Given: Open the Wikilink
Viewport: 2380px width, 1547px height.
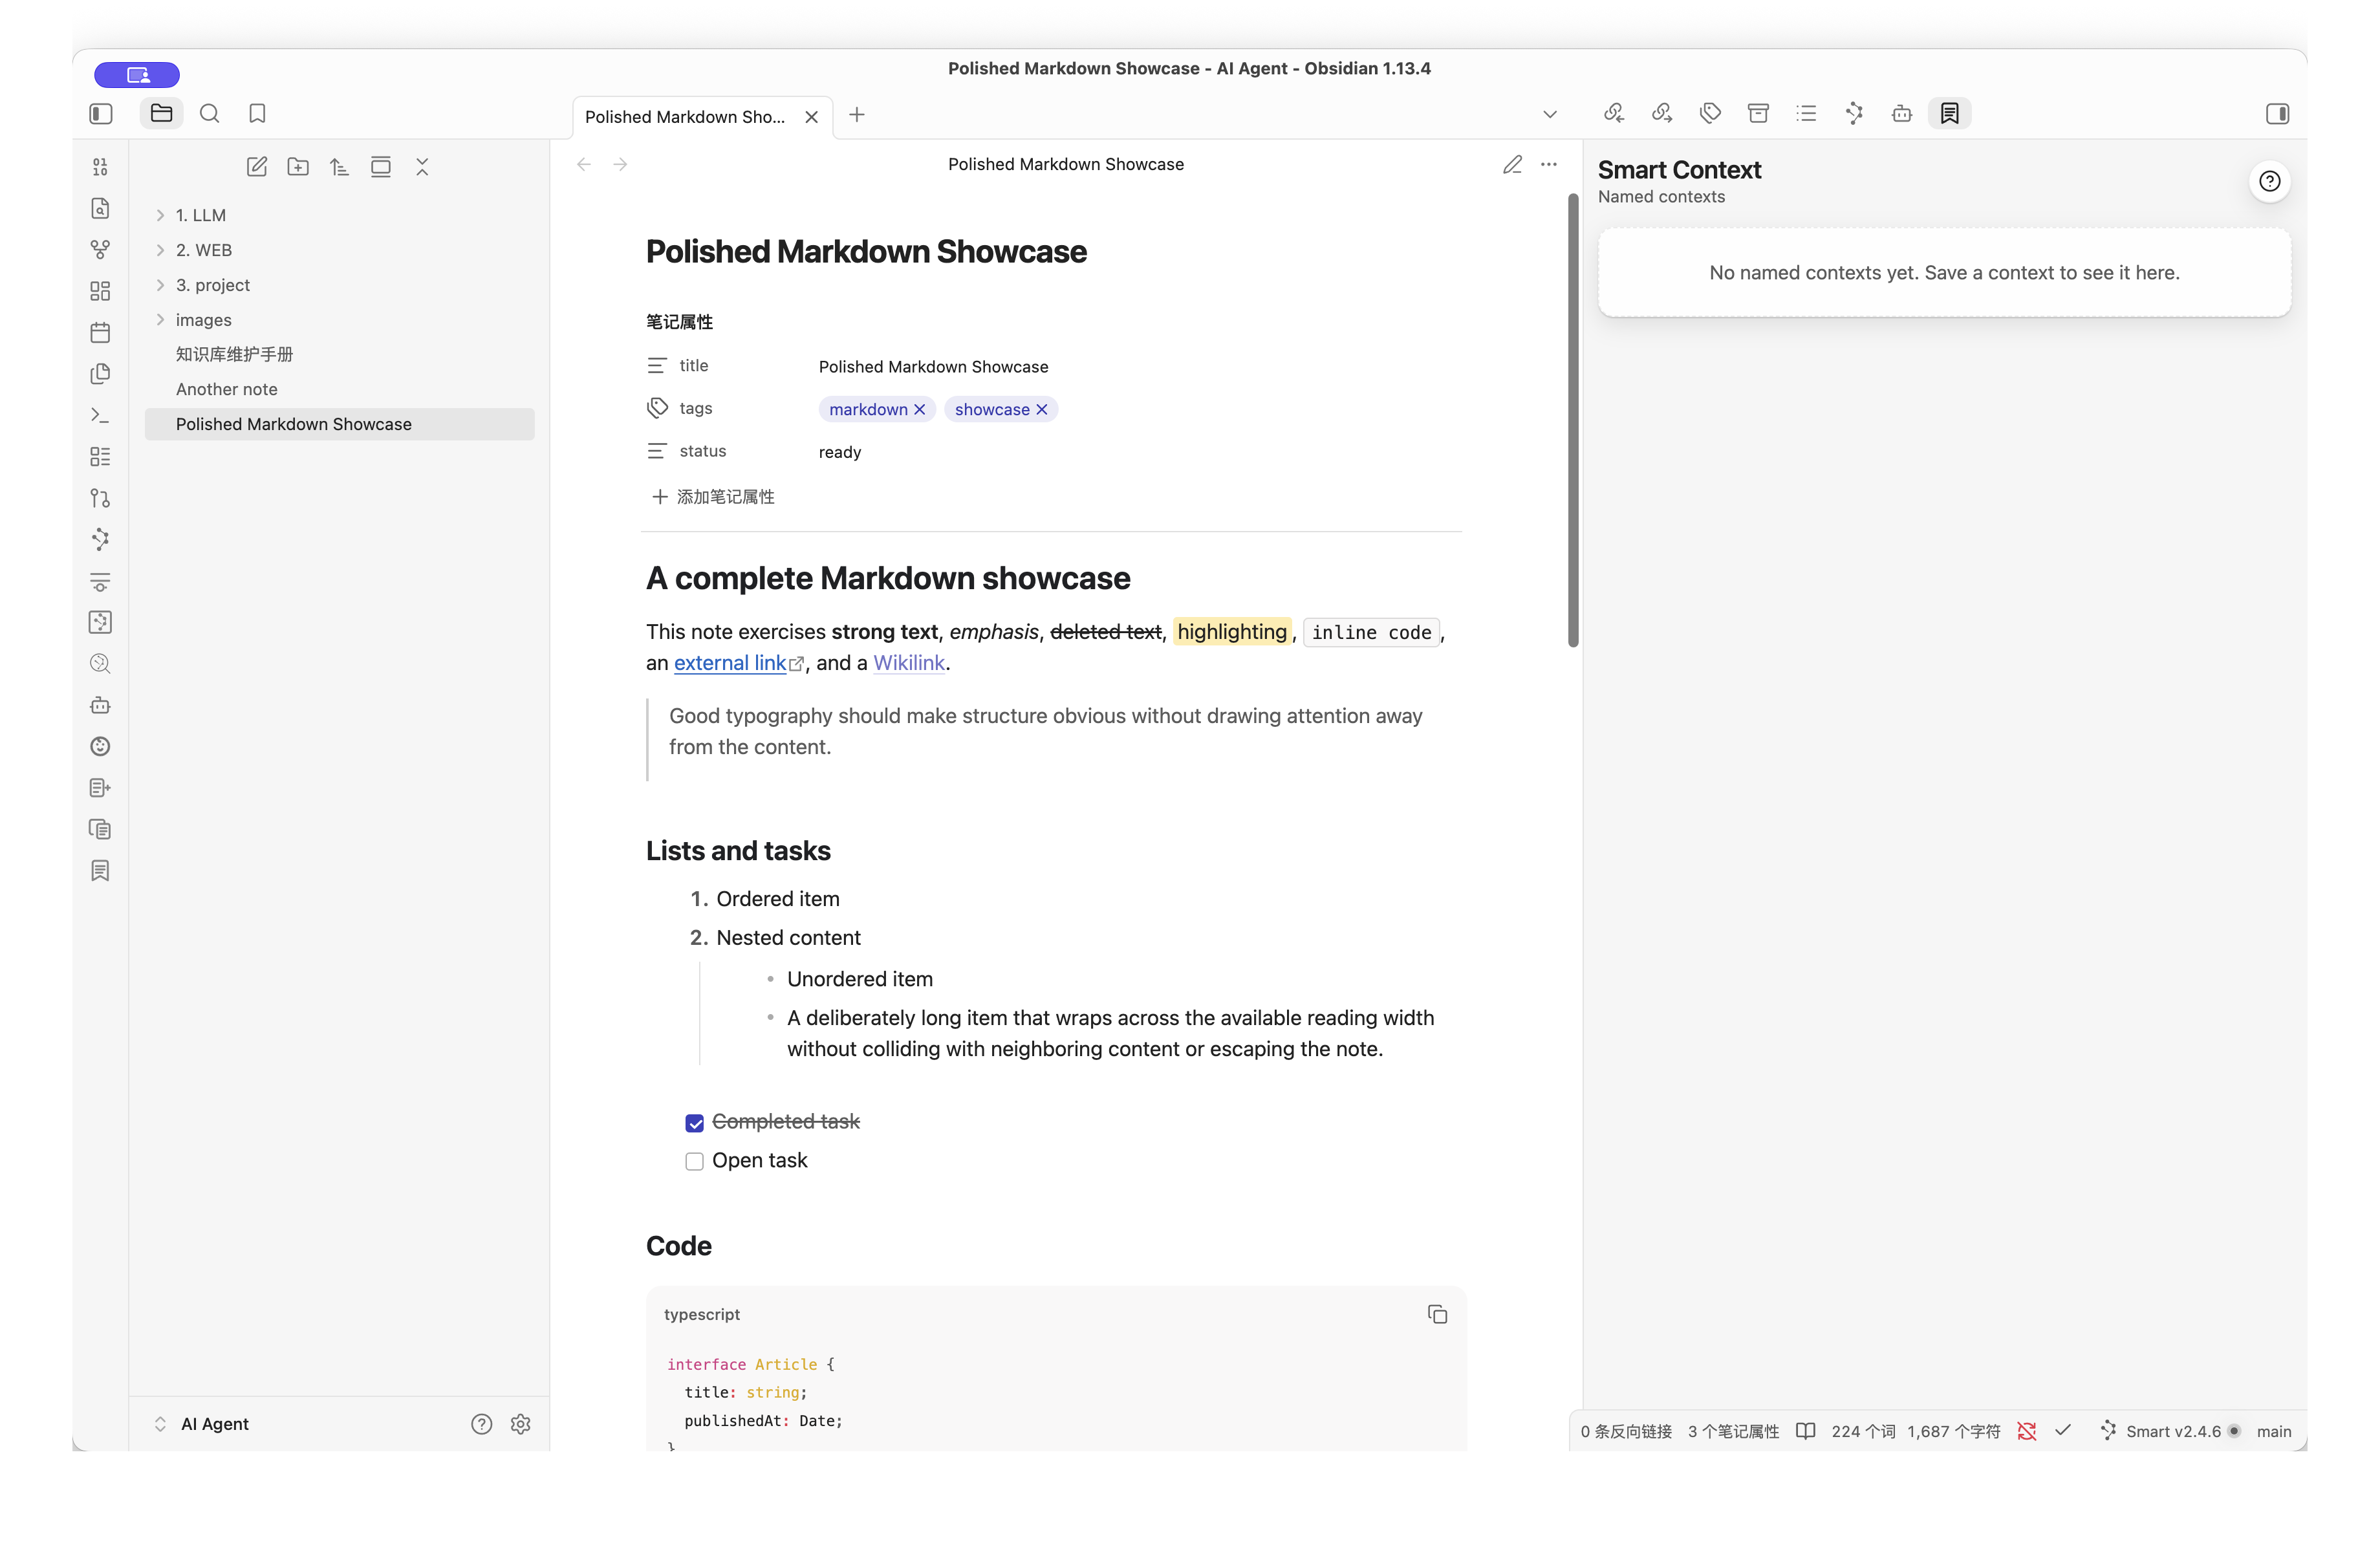Looking at the screenshot, I should click(x=909, y=663).
